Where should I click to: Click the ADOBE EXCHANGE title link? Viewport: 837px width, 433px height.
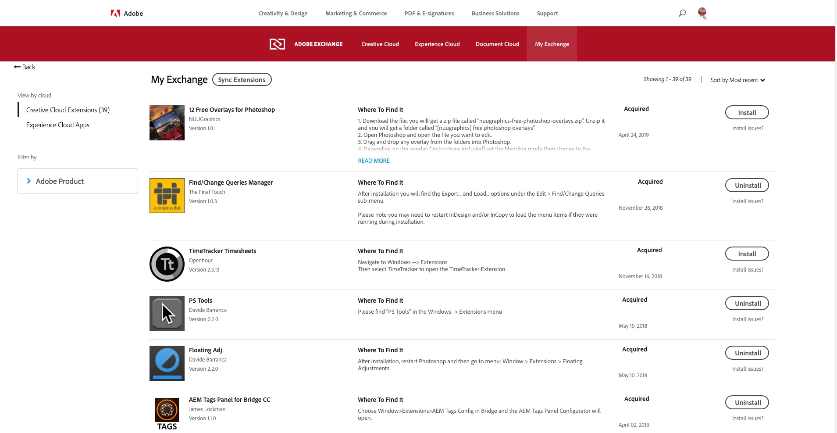pos(318,44)
